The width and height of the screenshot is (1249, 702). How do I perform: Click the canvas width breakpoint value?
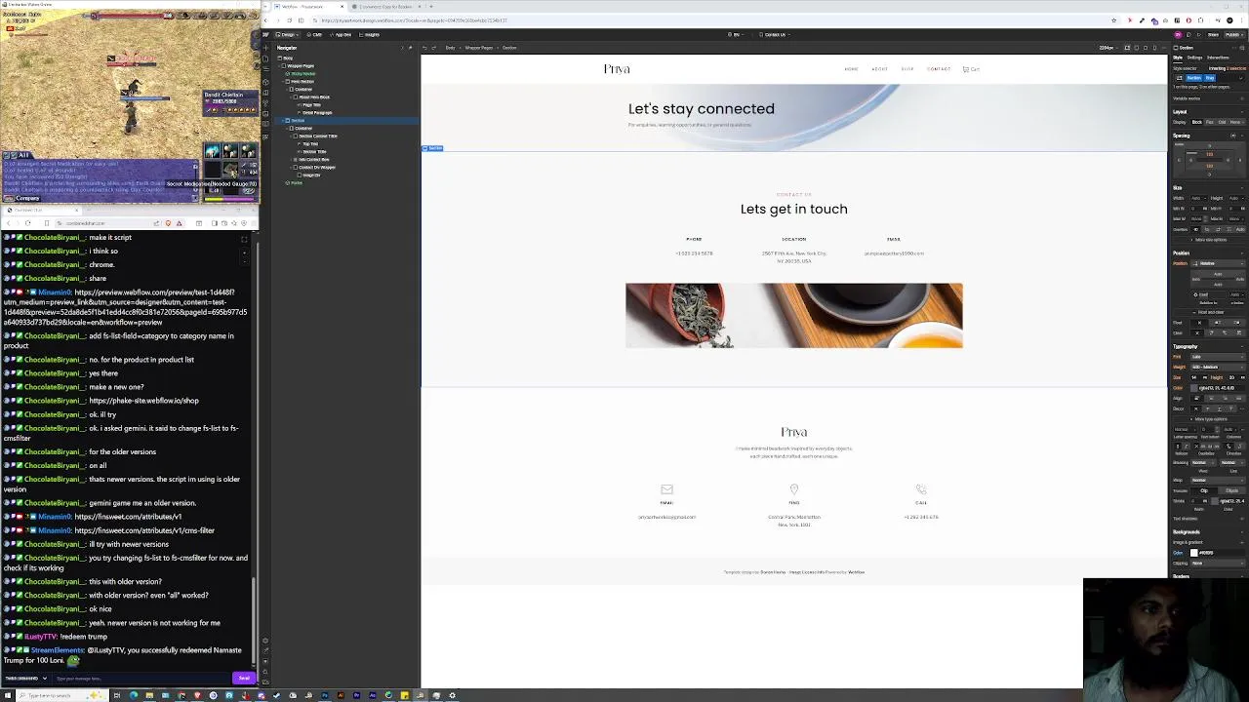tap(1106, 48)
